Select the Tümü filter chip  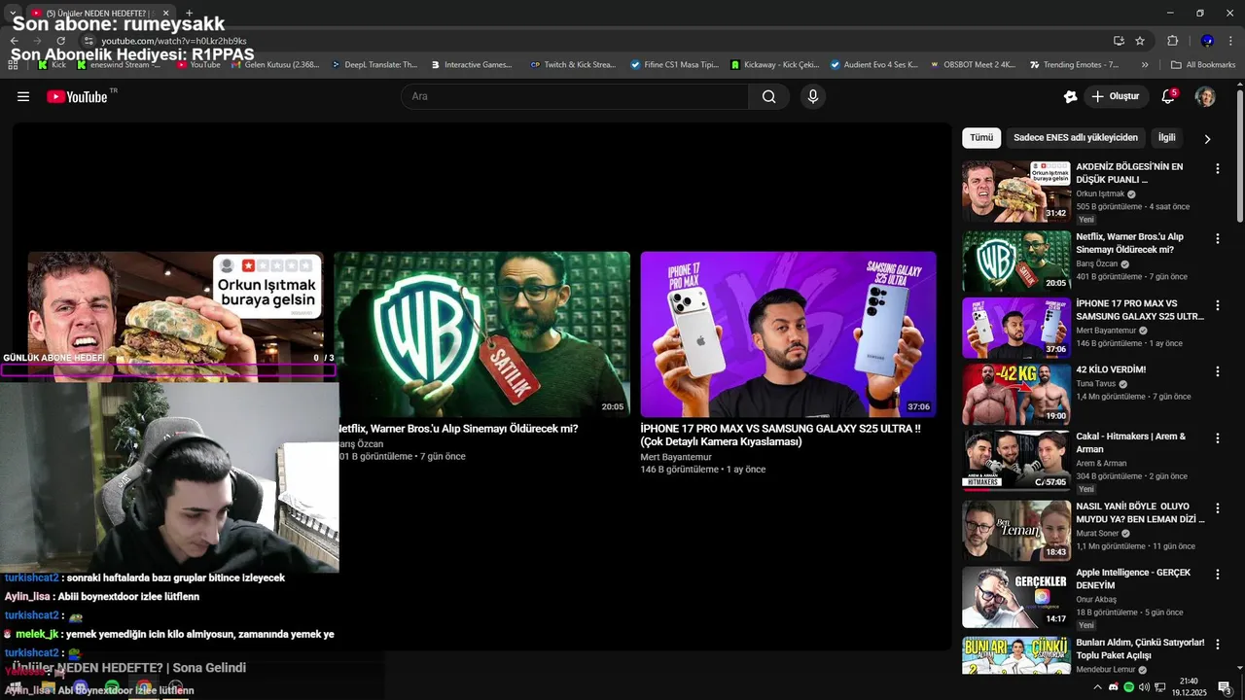981,138
